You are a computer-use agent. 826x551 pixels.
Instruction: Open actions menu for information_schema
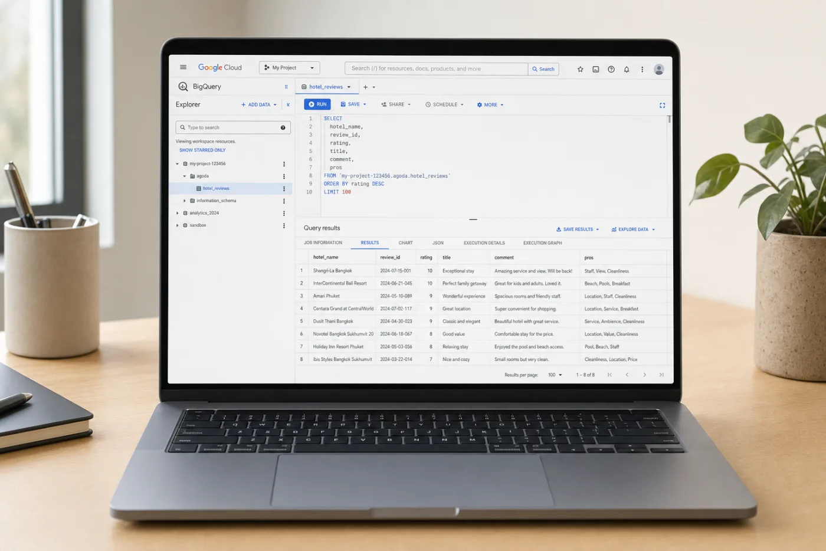pyautogui.click(x=284, y=201)
